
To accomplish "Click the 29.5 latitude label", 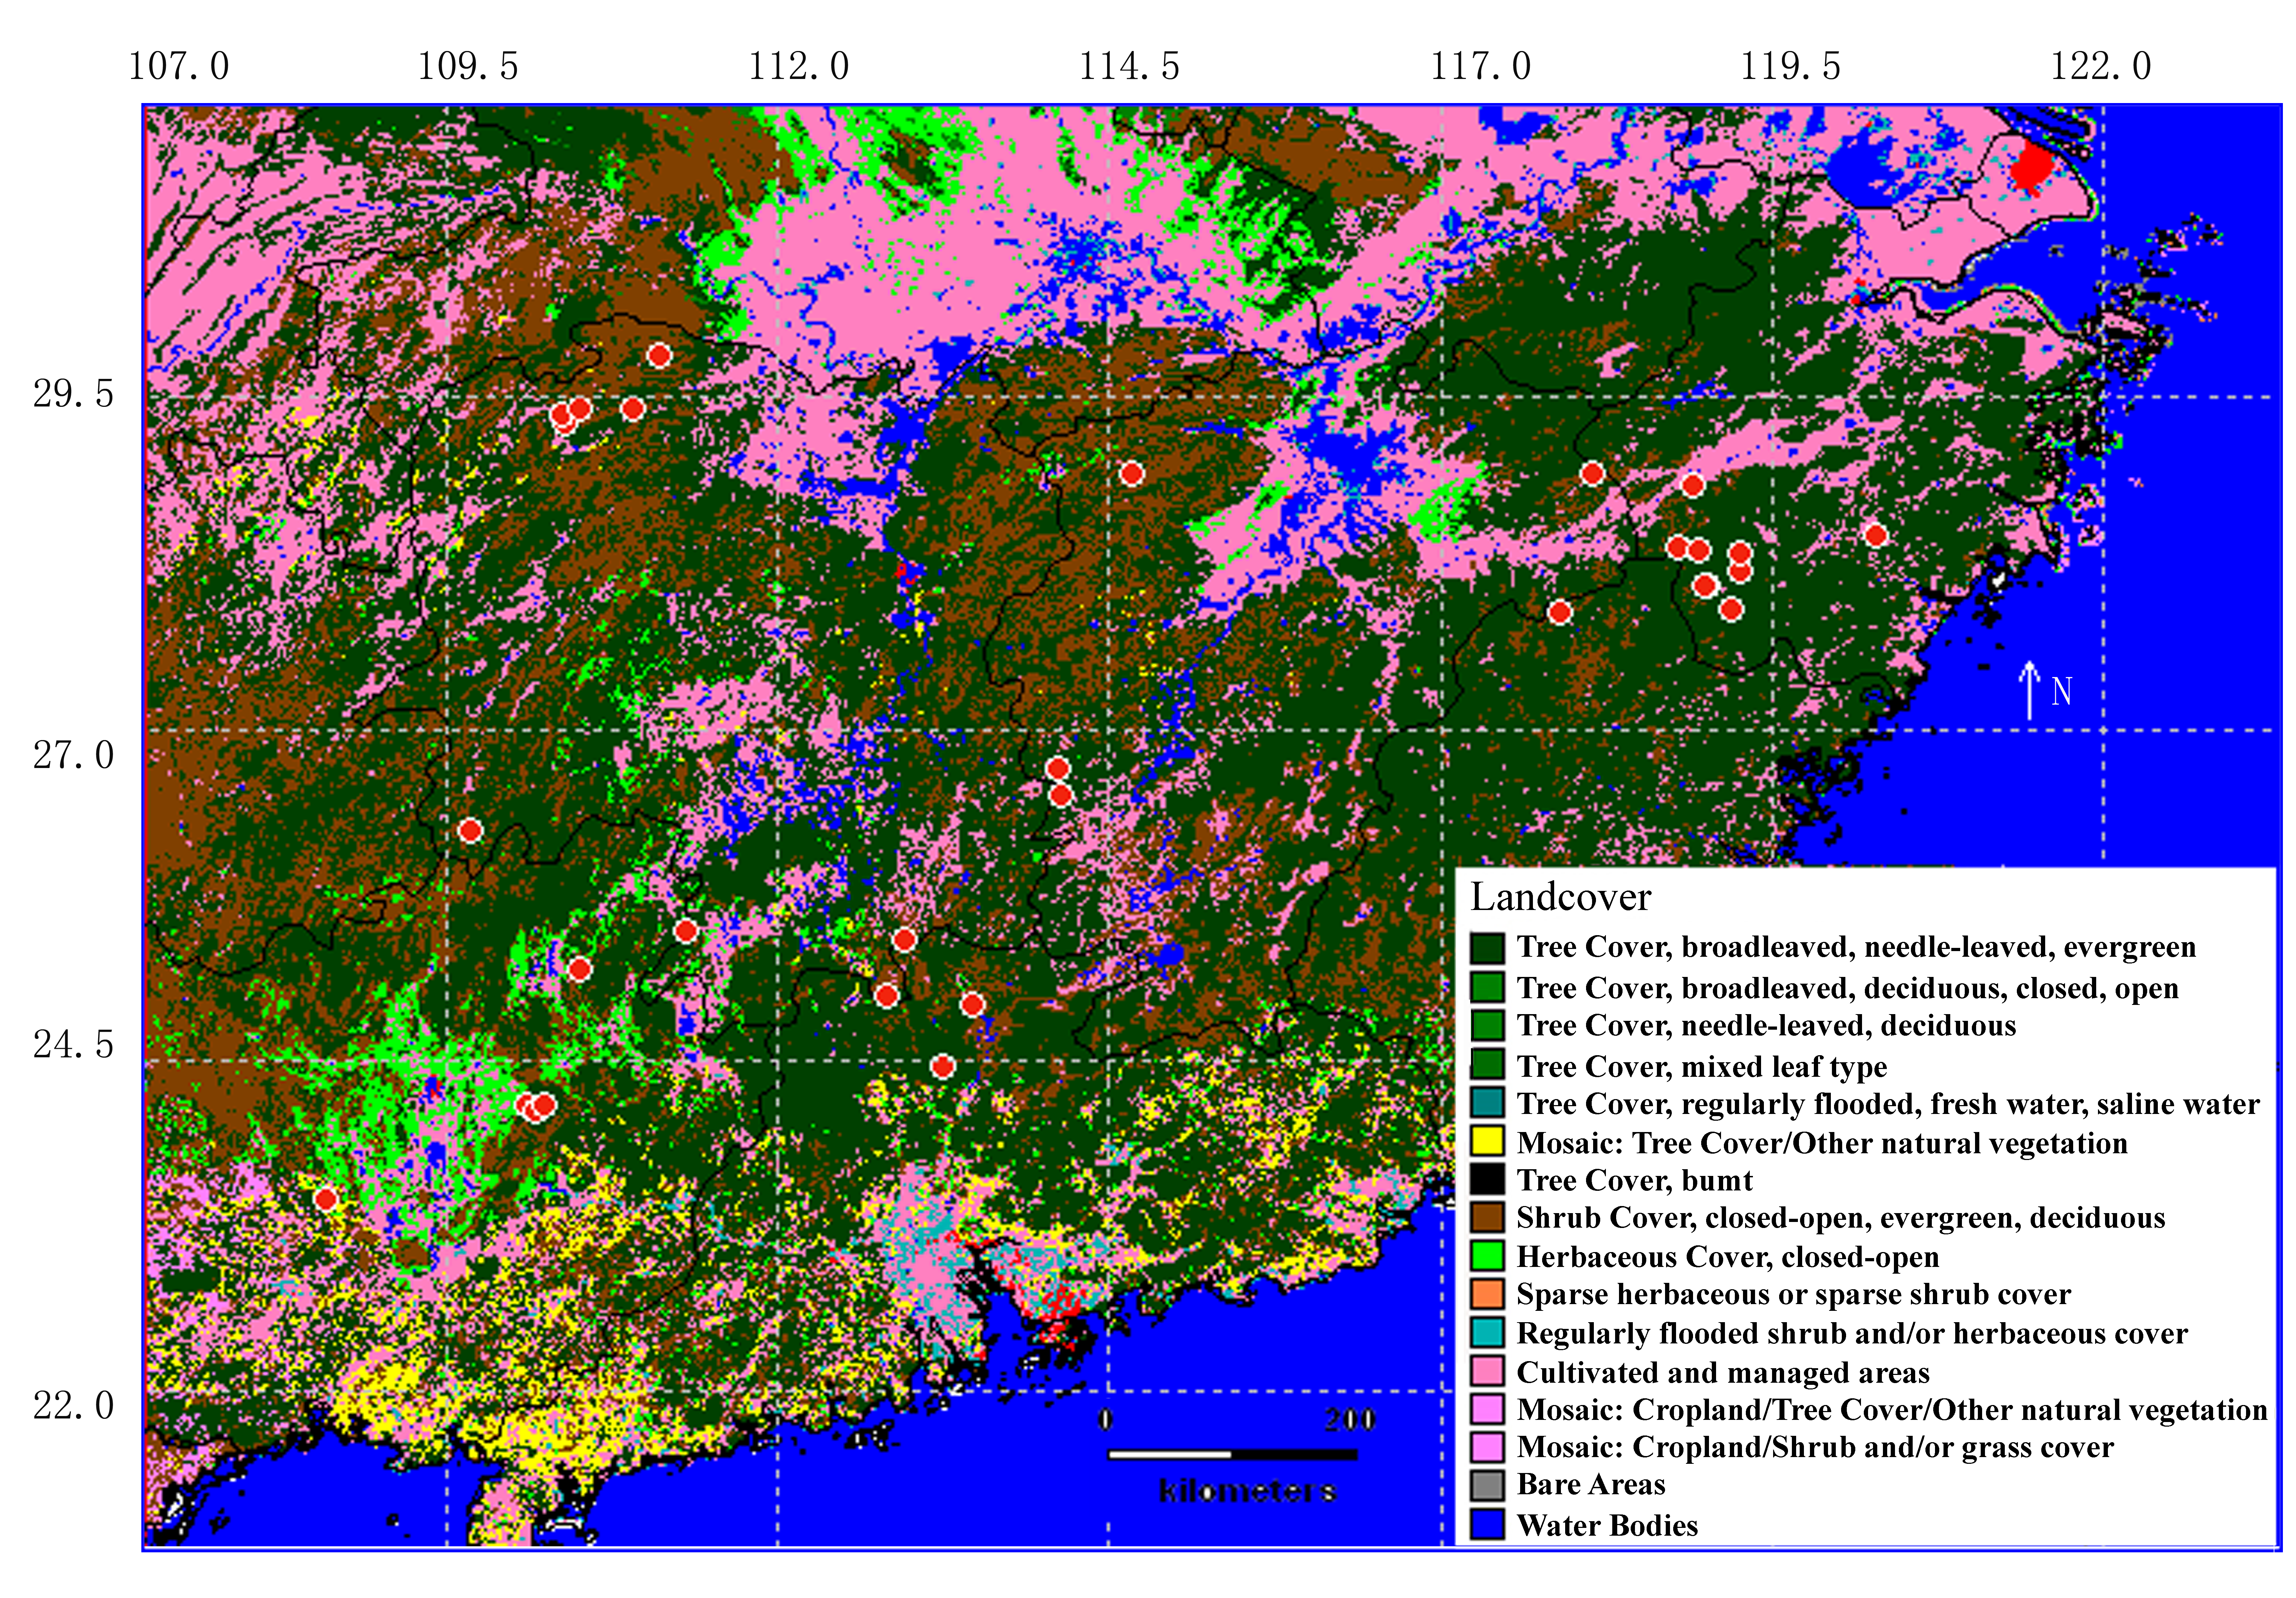I will tap(74, 394).
